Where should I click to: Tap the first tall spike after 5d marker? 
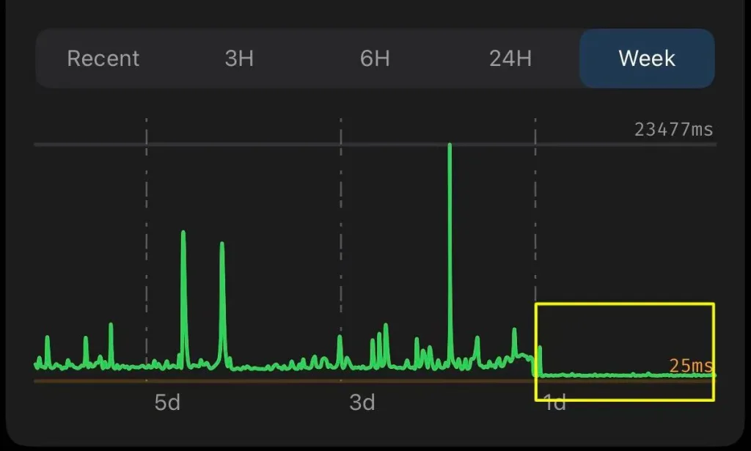pos(183,234)
